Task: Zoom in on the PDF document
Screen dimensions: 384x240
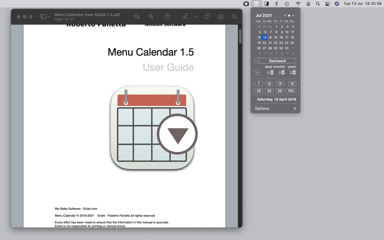Action: click(x=151, y=17)
